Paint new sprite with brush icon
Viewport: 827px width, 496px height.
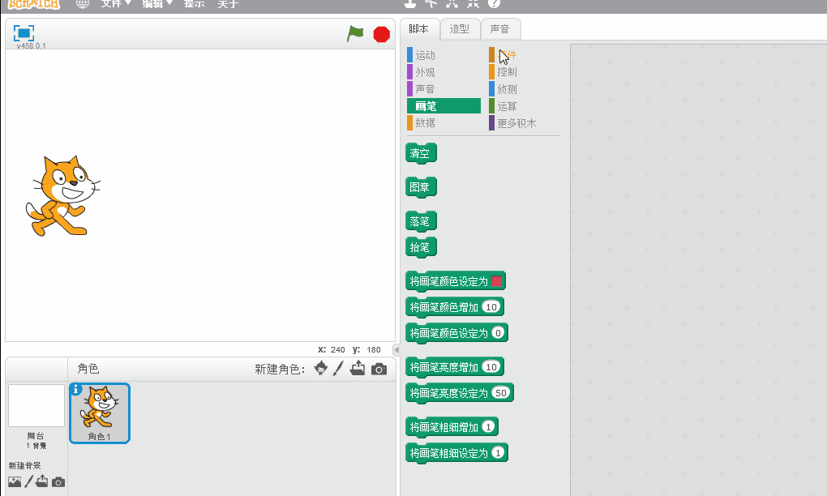(339, 368)
